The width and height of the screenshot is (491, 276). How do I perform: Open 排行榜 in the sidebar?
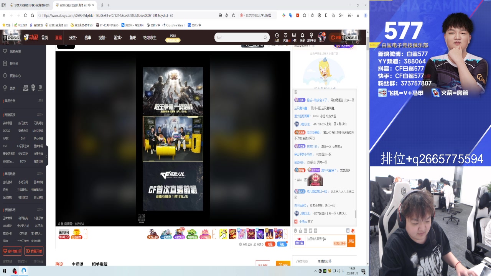coord(12,64)
